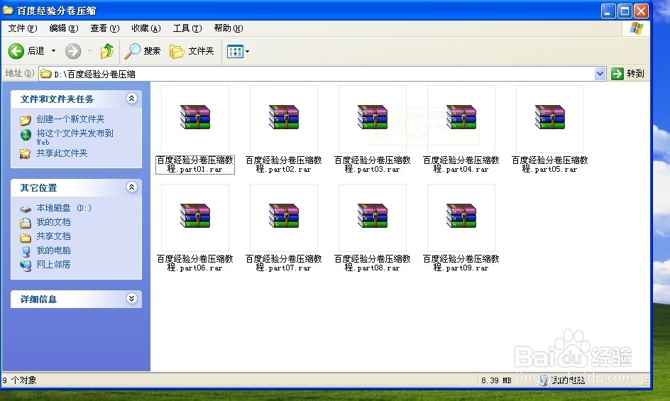Select the part03.rar archive icon

pyautogui.click(x=373, y=117)
